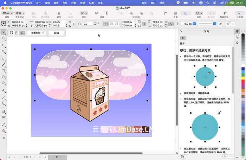Select the Eyedropper tool
The image size is (246, 160).
point(4,125)
